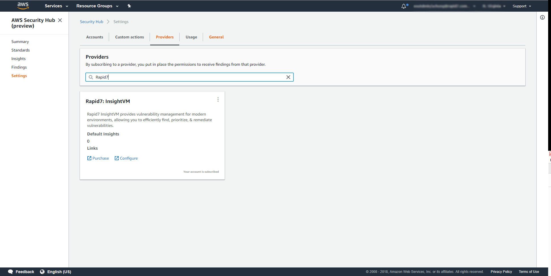Open the Support dropdown menu

click(x=522, y=6)
